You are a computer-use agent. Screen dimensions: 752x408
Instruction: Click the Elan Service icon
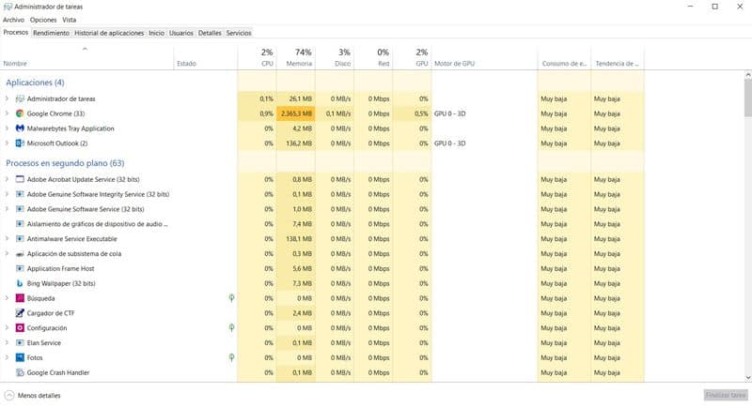coord(20,343)
